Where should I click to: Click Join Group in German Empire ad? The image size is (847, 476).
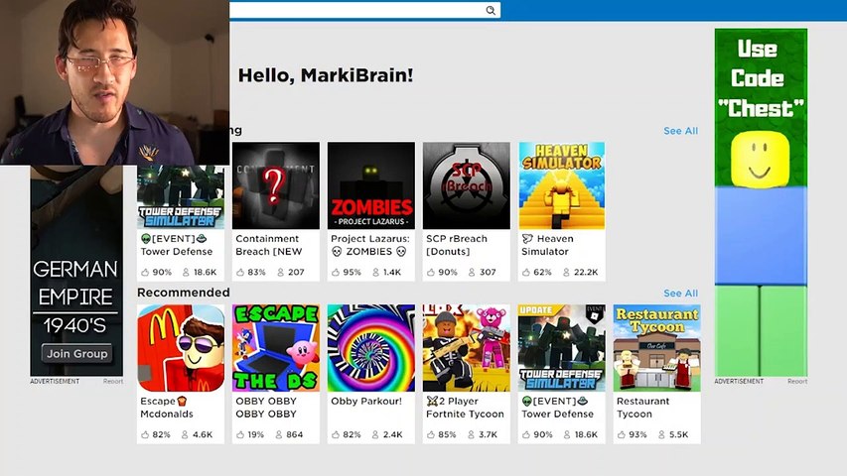76,354
